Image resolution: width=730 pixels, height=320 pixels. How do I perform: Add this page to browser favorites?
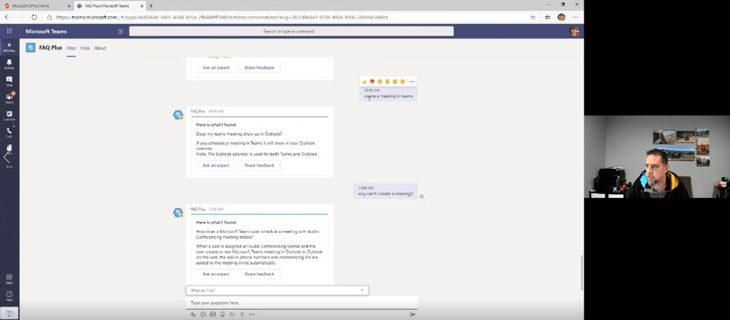(533, 18)
